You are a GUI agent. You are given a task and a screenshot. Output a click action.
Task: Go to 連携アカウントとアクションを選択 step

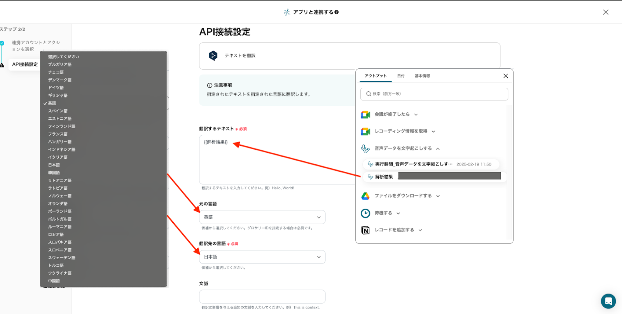35,46
